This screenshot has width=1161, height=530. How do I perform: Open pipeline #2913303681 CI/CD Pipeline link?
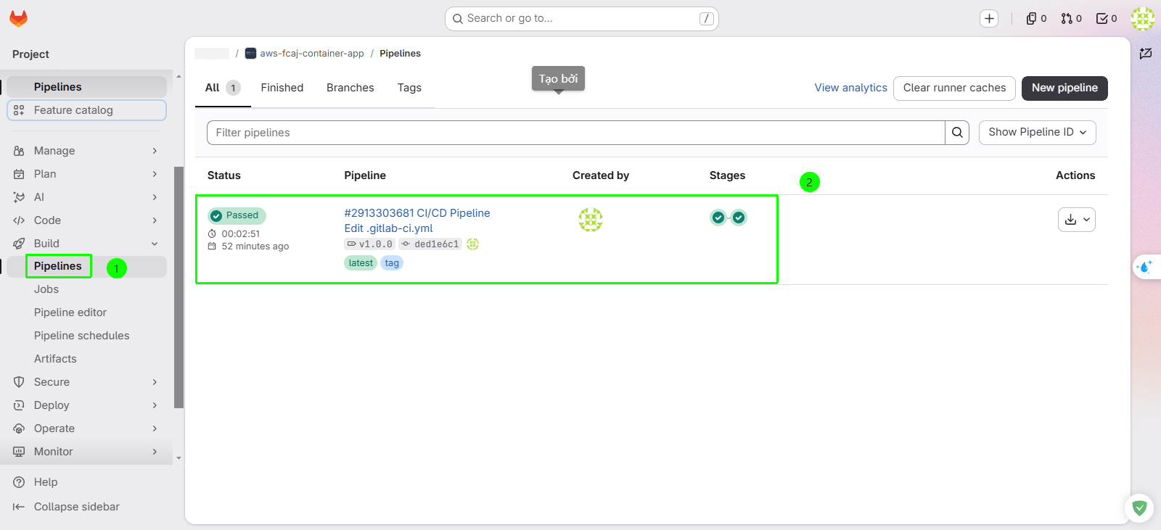coord(417,213)
